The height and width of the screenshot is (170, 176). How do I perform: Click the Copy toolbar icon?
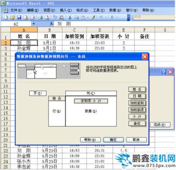coord(76,17)
